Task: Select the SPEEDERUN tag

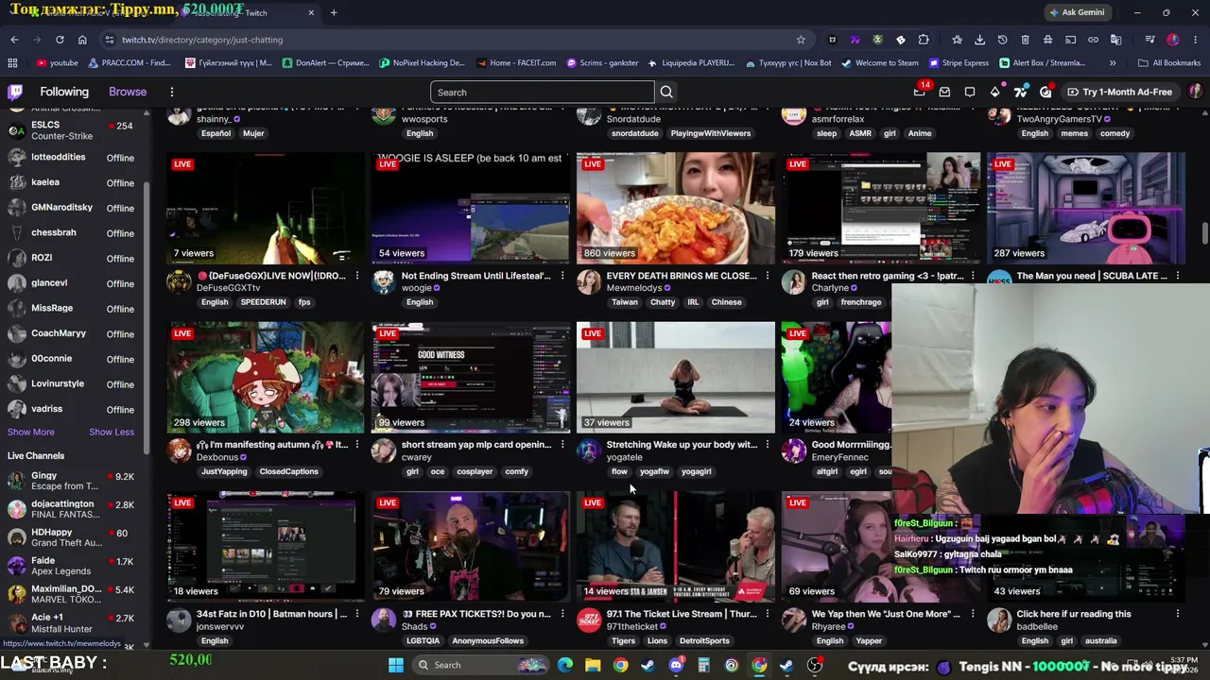Action: coord(263,302)
